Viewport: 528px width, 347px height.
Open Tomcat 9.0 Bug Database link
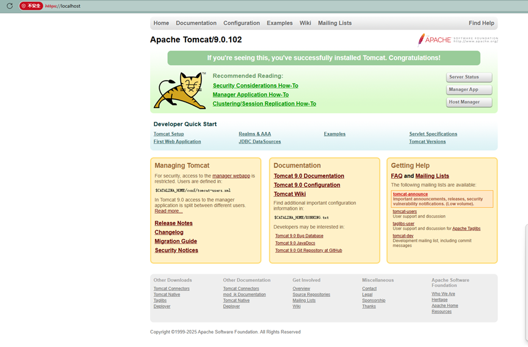(x=299, y=236)
